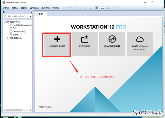Collapse the 我的计算机 tree node
The image size is (165, 118).
tap(5, 22)
